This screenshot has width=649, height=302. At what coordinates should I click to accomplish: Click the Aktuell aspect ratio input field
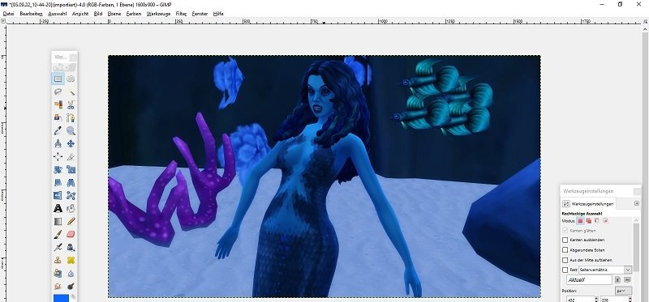click(590, 279)
